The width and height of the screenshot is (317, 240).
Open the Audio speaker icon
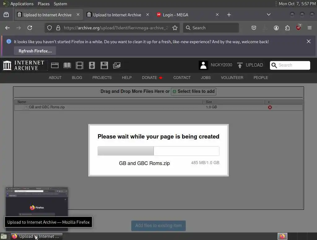click(92, 65)
